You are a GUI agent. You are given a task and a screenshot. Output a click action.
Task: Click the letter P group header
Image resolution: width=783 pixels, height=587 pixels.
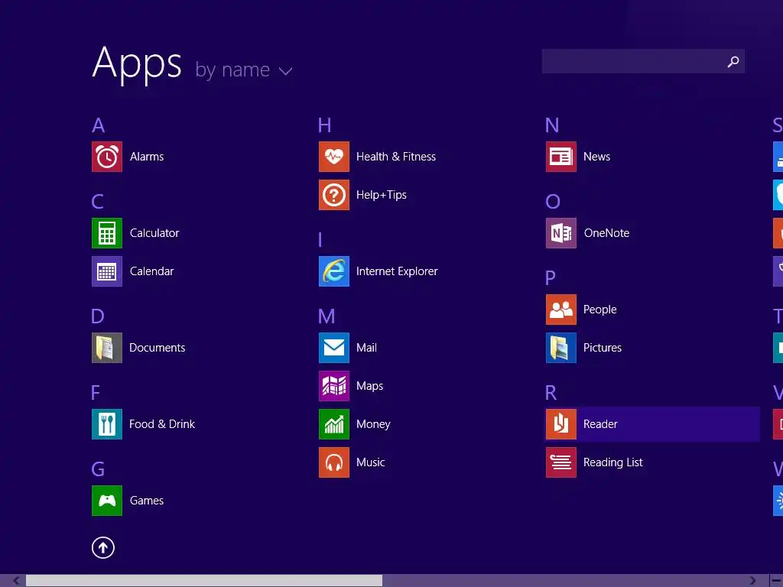[x=551, y=278]
